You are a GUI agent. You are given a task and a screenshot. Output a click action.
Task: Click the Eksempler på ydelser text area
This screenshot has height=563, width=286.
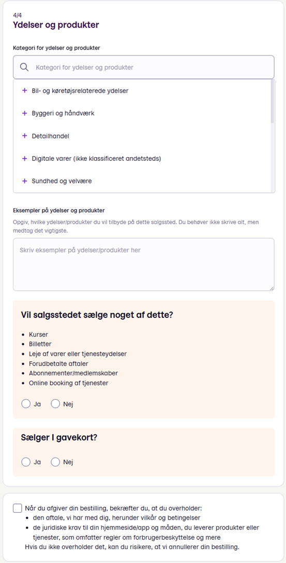pyautogui.click(x=144, y=264)
